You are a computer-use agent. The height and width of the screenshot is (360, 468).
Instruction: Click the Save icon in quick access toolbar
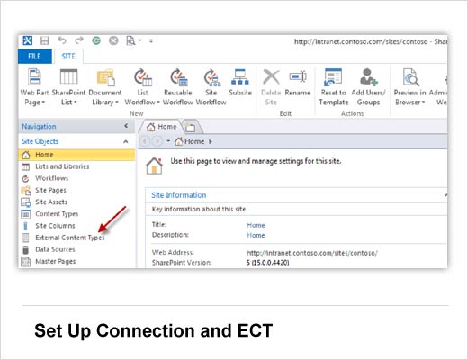(44, 40)
